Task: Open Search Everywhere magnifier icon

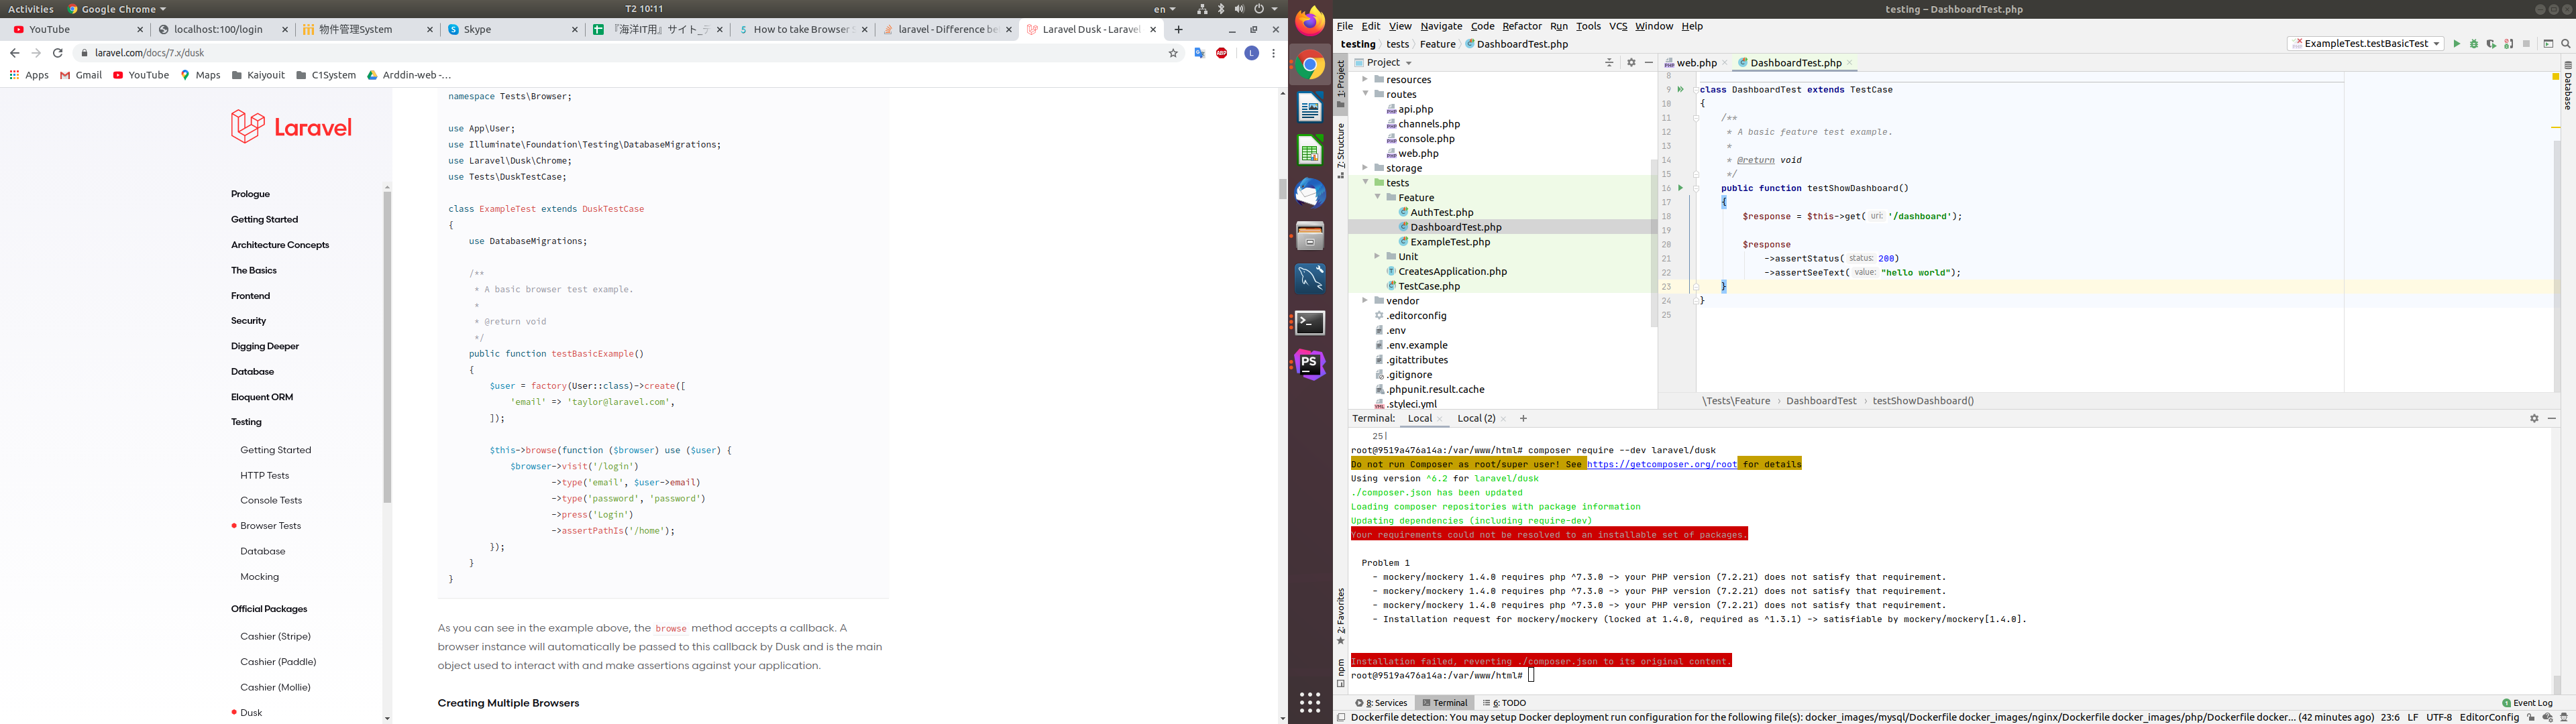Action: coord(2566,44)
